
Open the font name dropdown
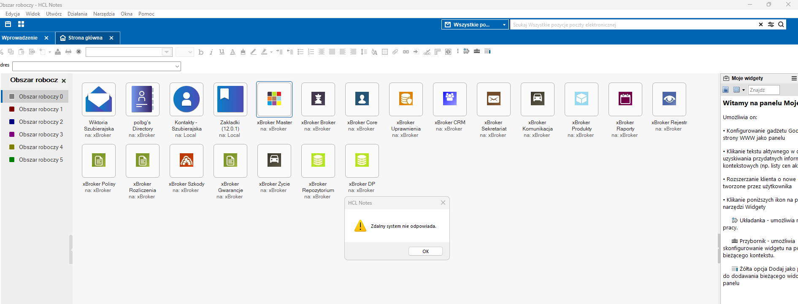point(167,52)
